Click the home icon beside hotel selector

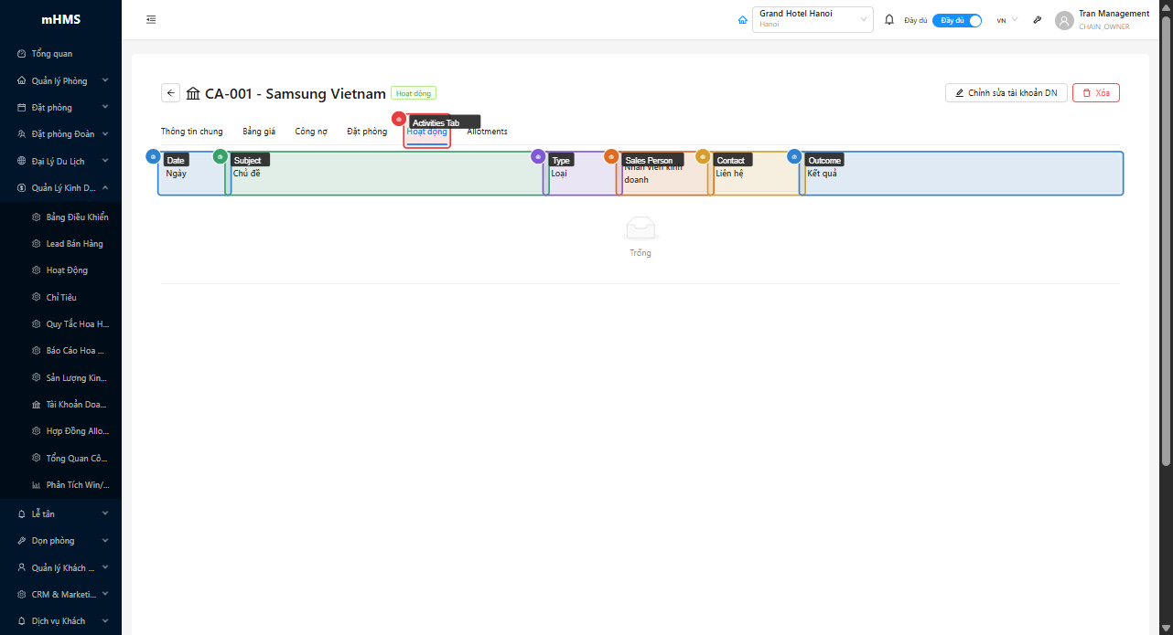click(x=742, y=20)
